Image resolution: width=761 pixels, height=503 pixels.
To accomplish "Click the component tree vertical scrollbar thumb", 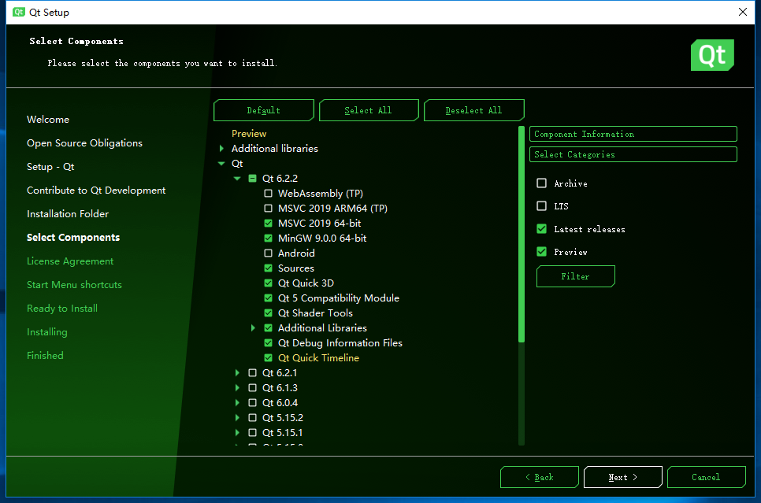I will [522, 235].
